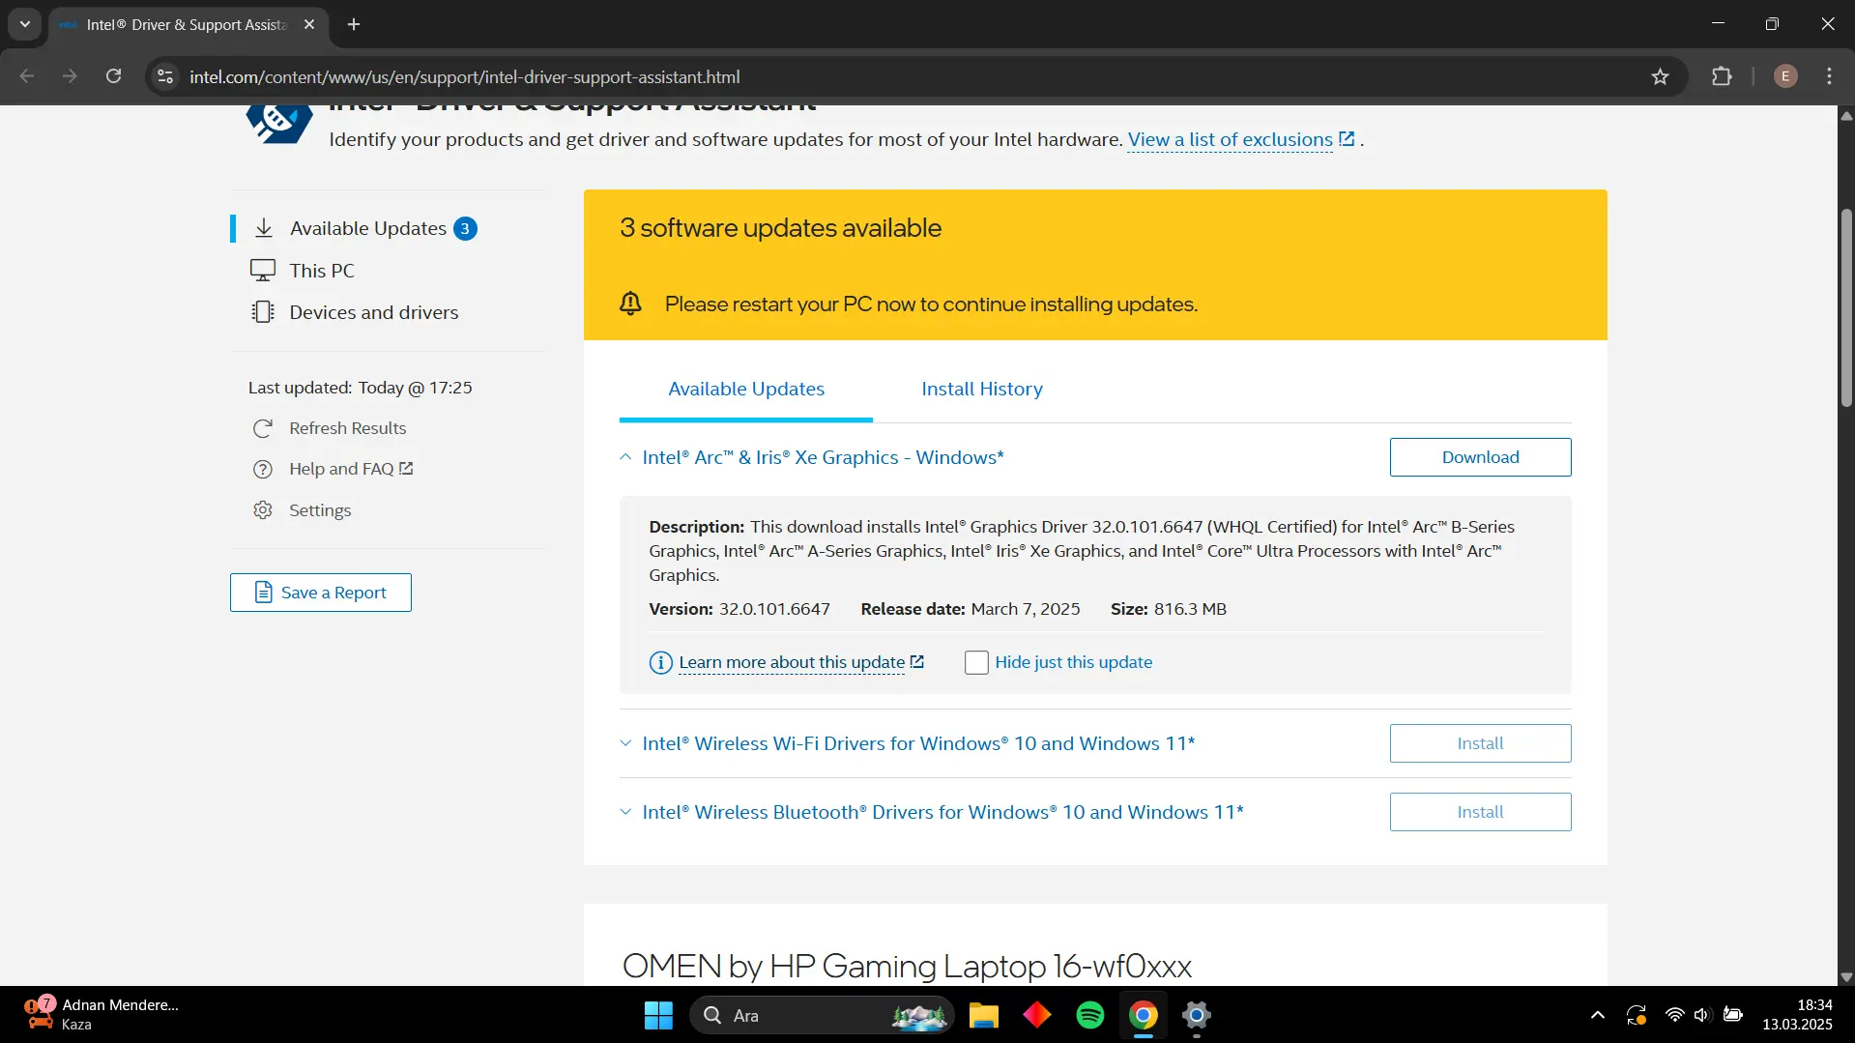
Task: Click the Refresh Results link
Action: coord(348,428)
